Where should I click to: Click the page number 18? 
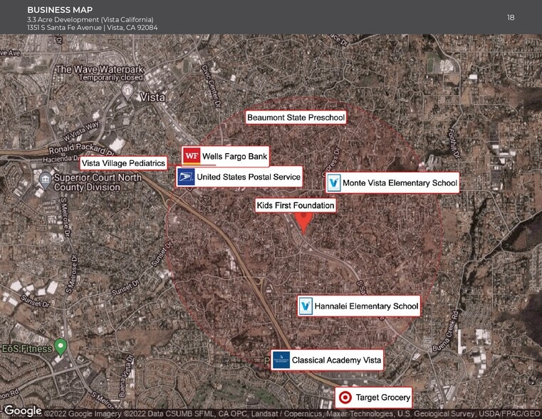click(x=511, y=17)
